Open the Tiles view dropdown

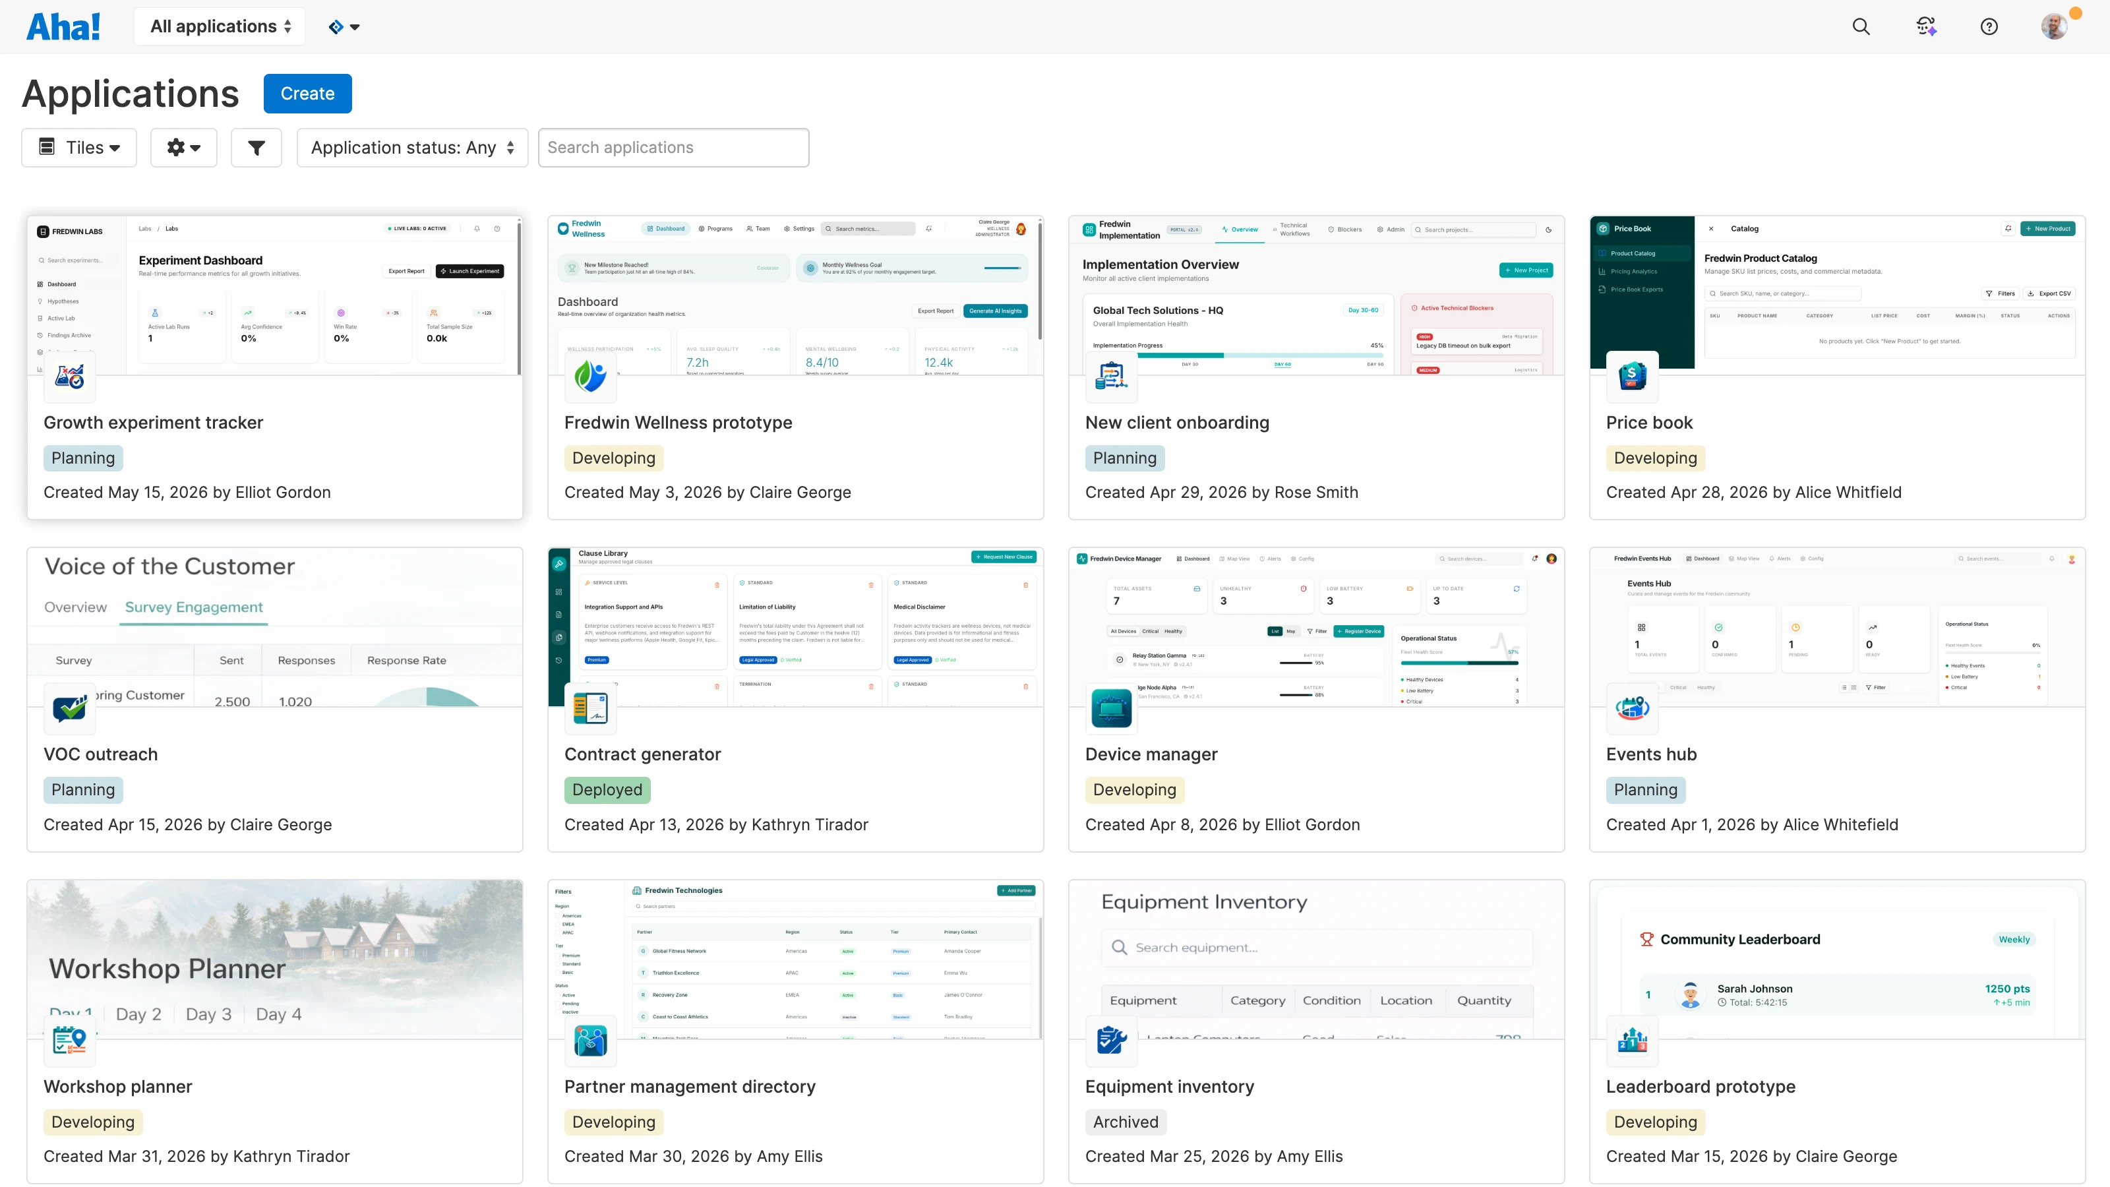[78, 148]
